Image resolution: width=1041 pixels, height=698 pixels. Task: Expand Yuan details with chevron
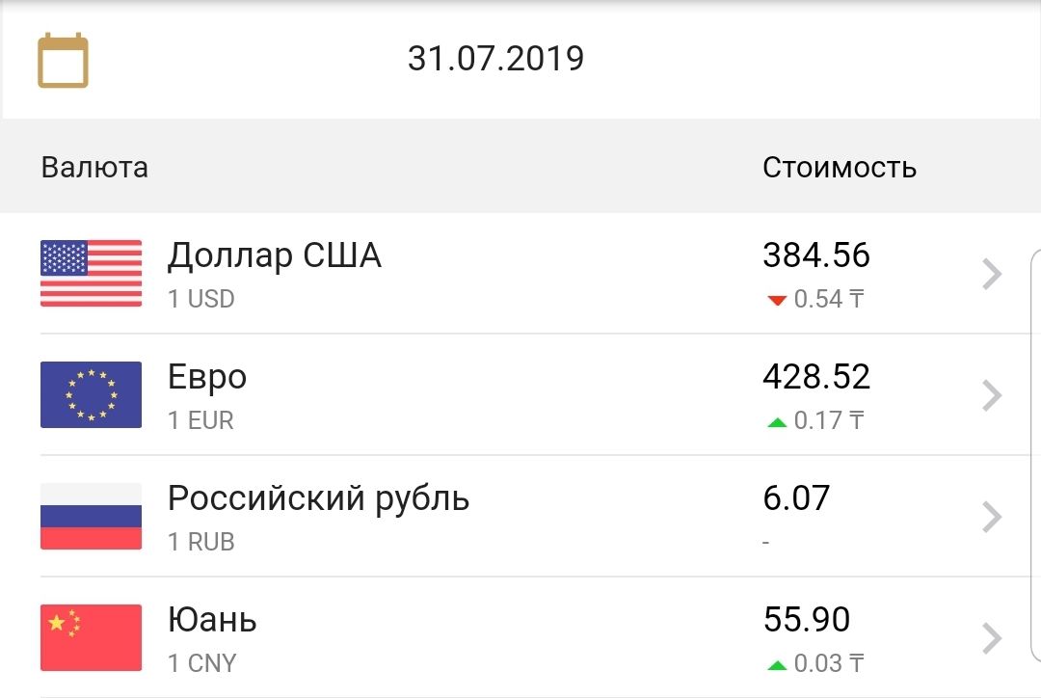(992, 638)
